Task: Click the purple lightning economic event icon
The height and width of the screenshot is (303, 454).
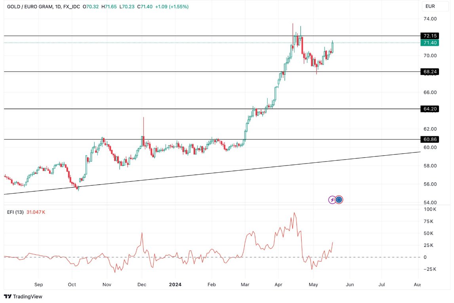Action: [332, 199]
